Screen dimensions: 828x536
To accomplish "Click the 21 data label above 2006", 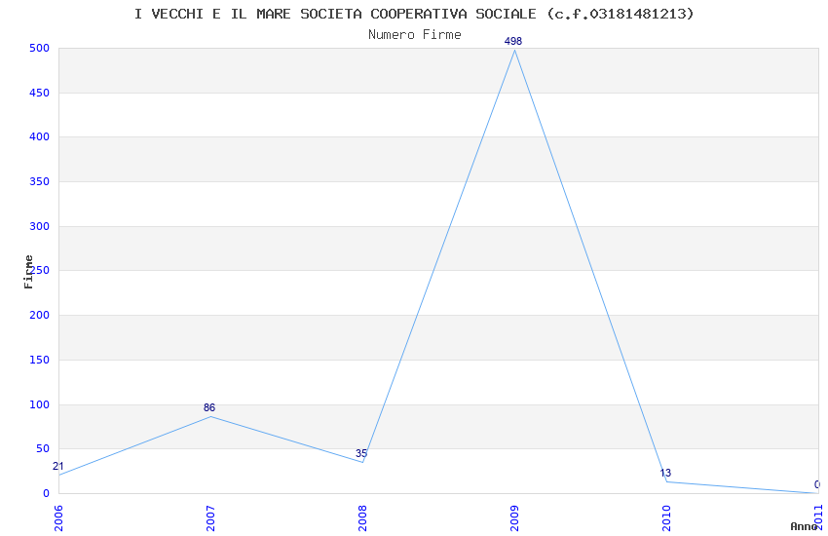I will (x=58, y=466).
